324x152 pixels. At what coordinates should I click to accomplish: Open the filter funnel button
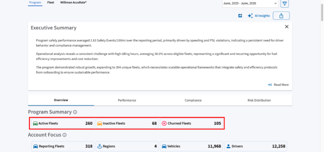pyautogui.click(x=284, y=4)
